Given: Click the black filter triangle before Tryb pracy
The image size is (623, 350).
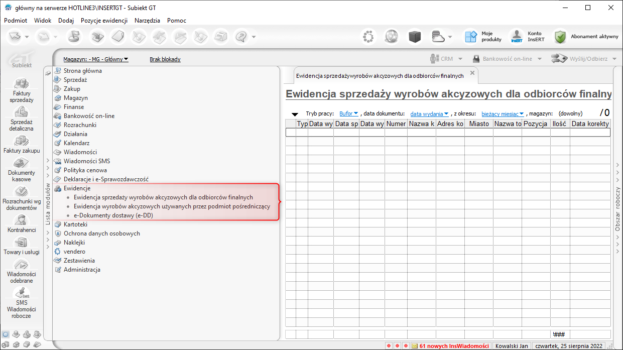Looking at the screenshot, I should click(295, 115).
